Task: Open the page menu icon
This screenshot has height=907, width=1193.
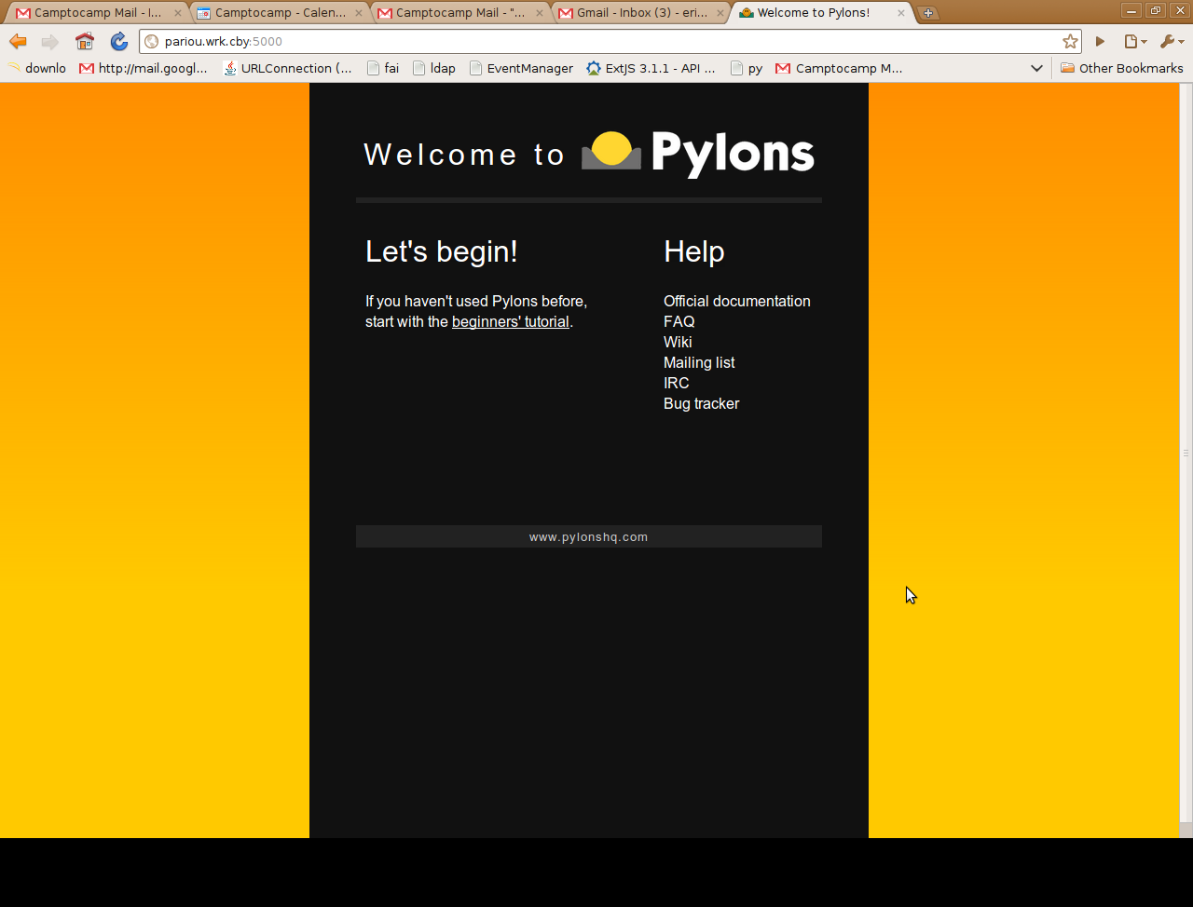Action: 1134,41
